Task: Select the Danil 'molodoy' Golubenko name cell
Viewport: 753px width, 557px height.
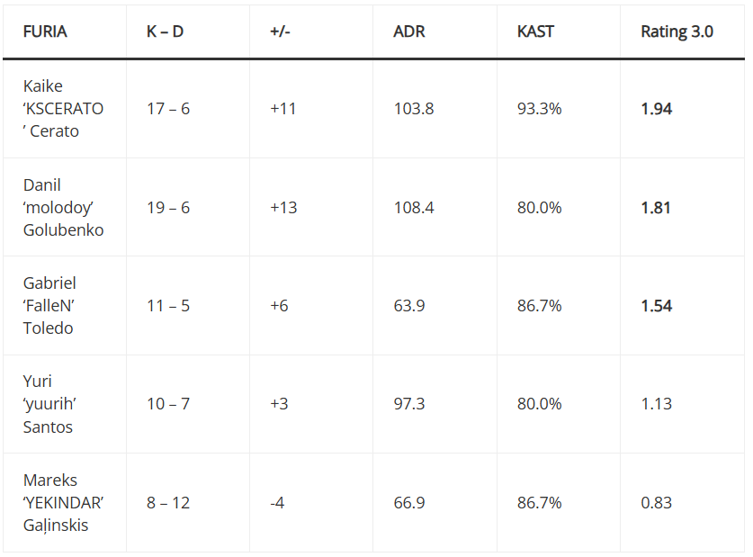Action: [63, 208]
